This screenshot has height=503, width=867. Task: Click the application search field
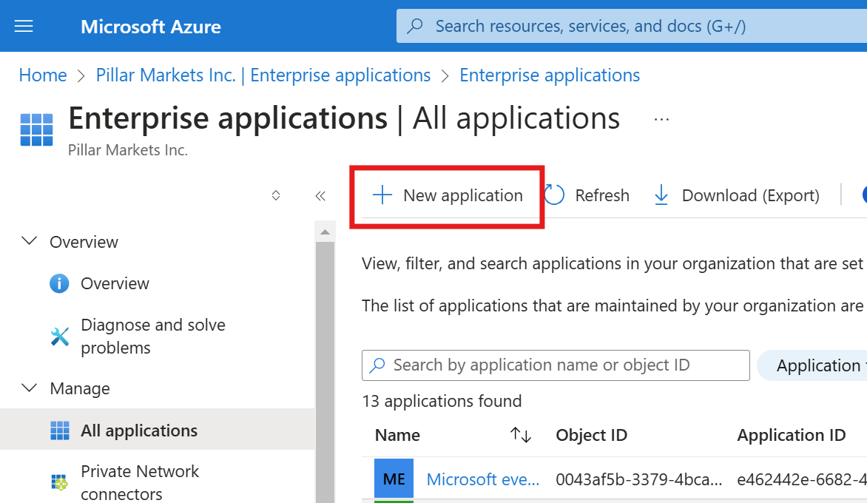point(556,365)
